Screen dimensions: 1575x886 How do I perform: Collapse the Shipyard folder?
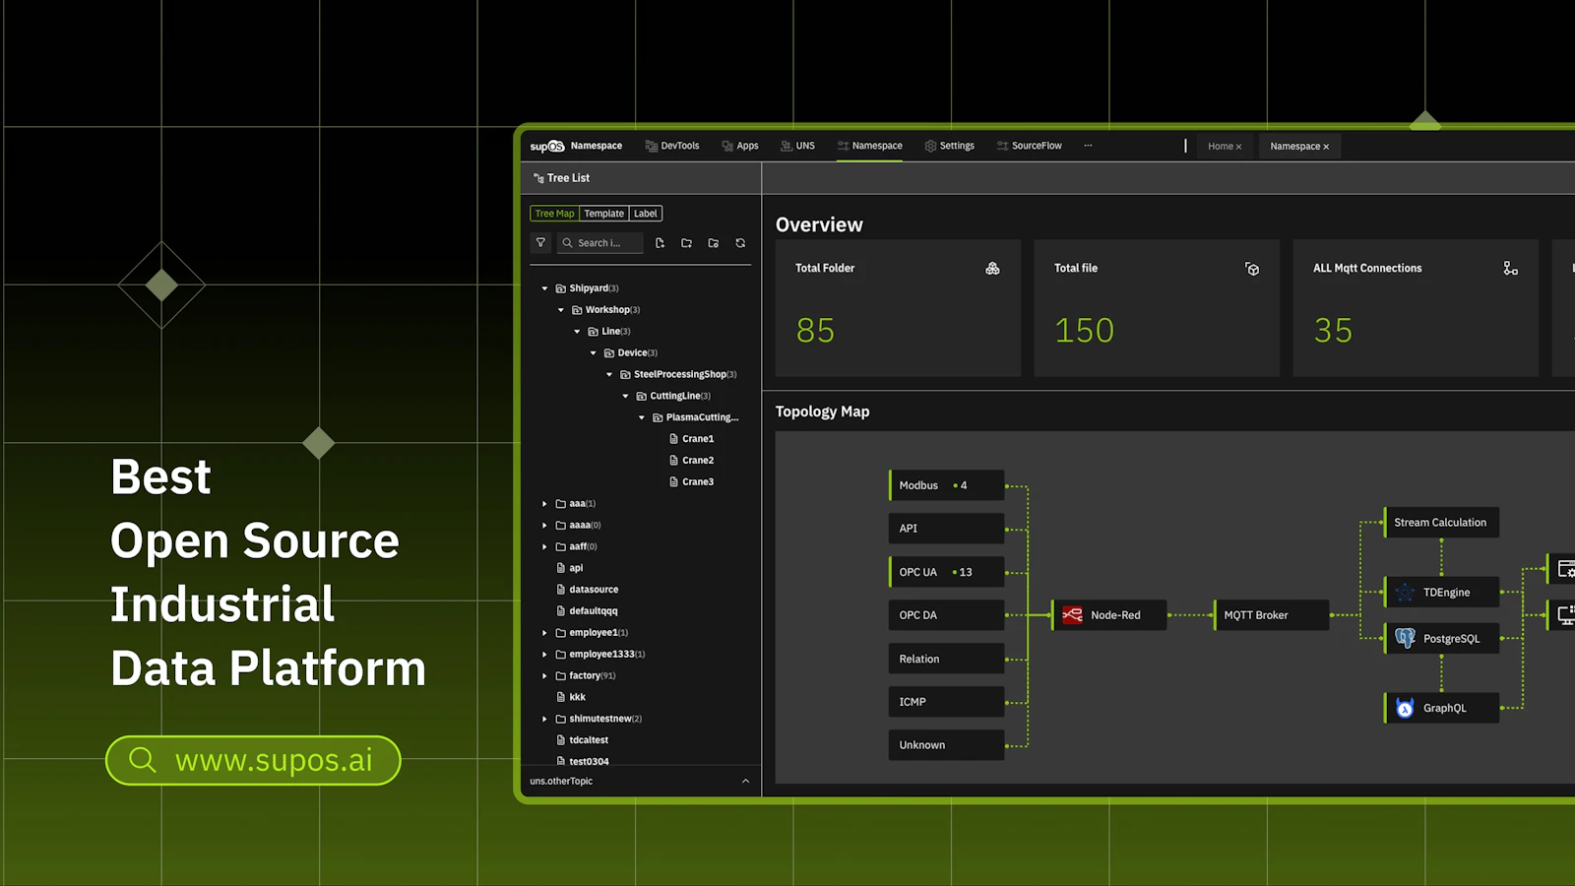tap(544, 288)
